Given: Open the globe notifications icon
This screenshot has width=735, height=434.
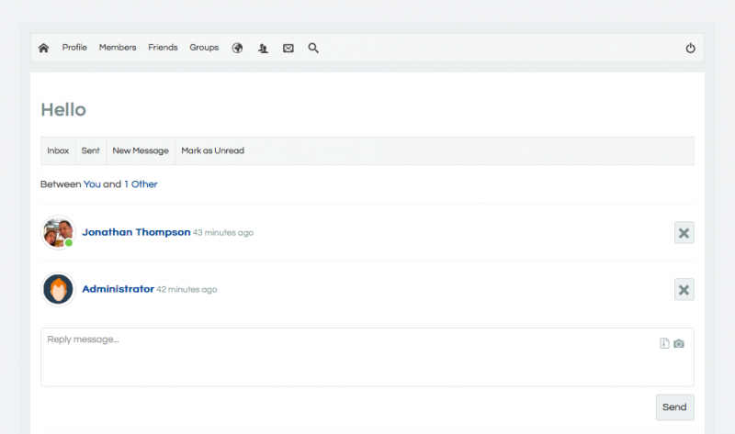Looking at the screenshot, I should [237, 48].
